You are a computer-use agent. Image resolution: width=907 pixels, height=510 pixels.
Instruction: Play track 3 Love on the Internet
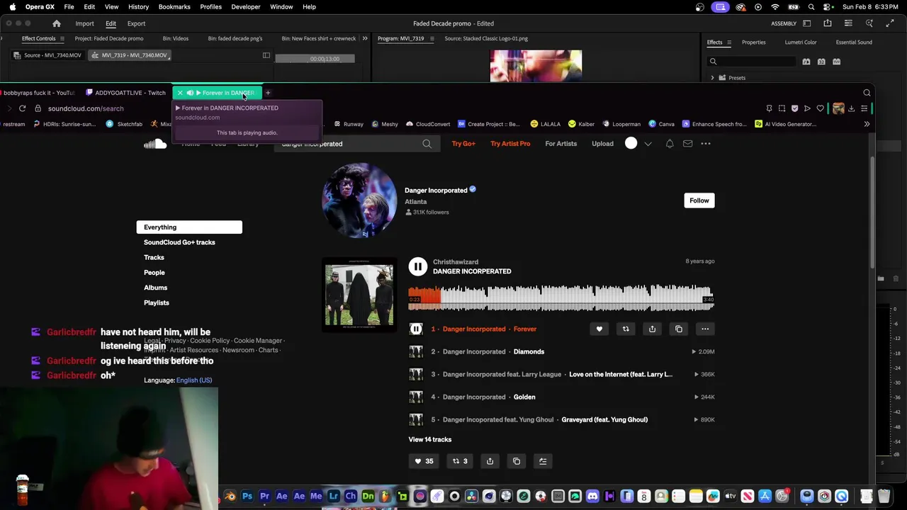point(620,374)
